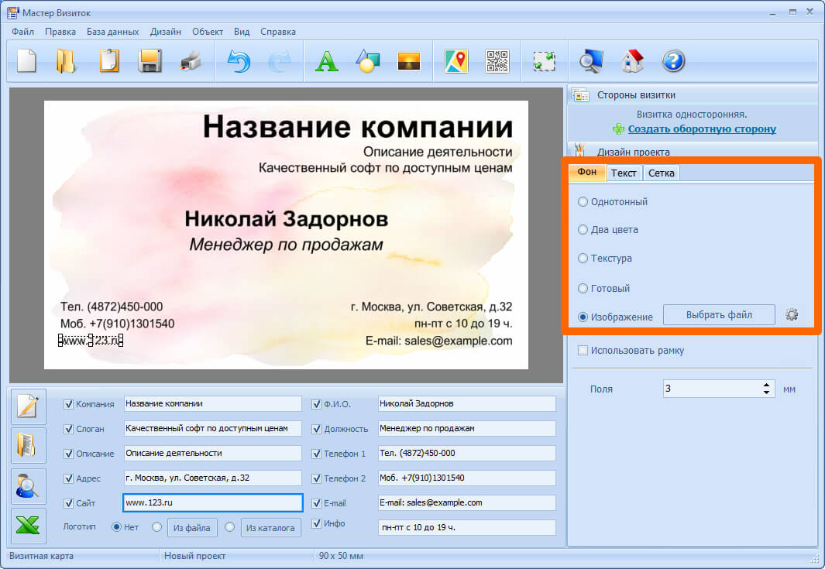This screenshot has height=569, width=825.
Task: Add text using the green A icon
Action: 326,61
